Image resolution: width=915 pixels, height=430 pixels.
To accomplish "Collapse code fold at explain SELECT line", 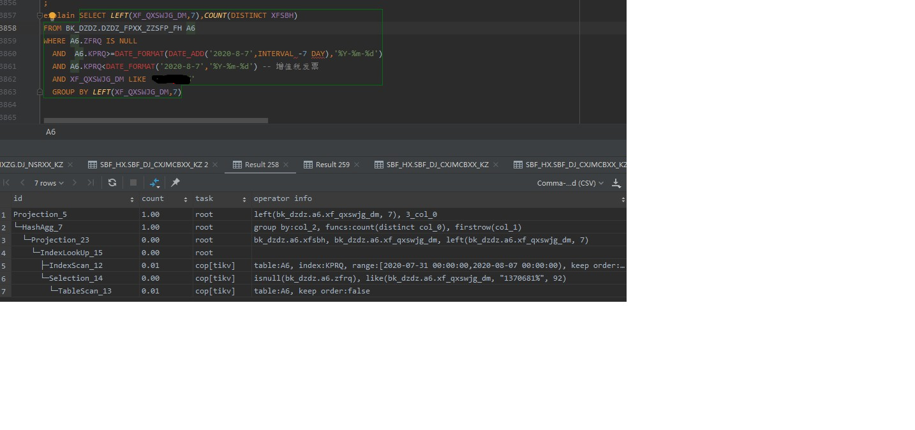I will 40,15.
